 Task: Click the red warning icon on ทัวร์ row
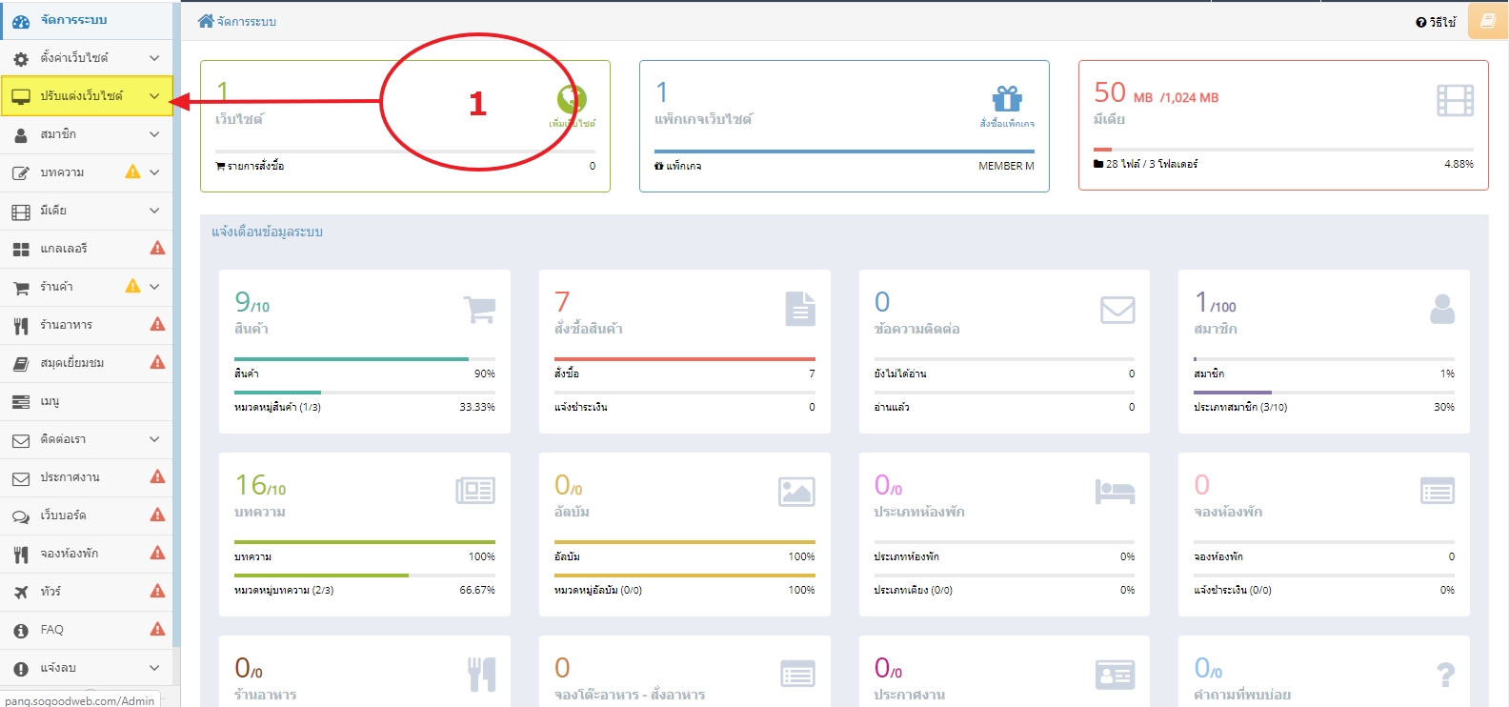click(158, 591)
